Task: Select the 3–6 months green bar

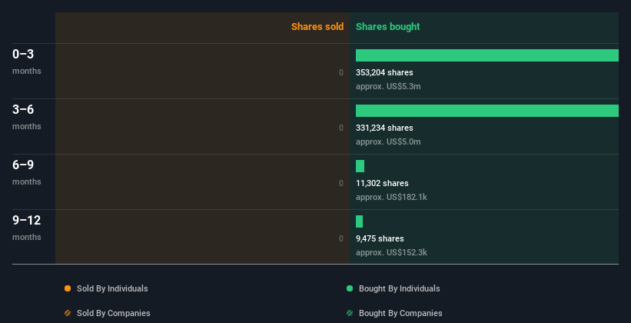Action: 487,111
